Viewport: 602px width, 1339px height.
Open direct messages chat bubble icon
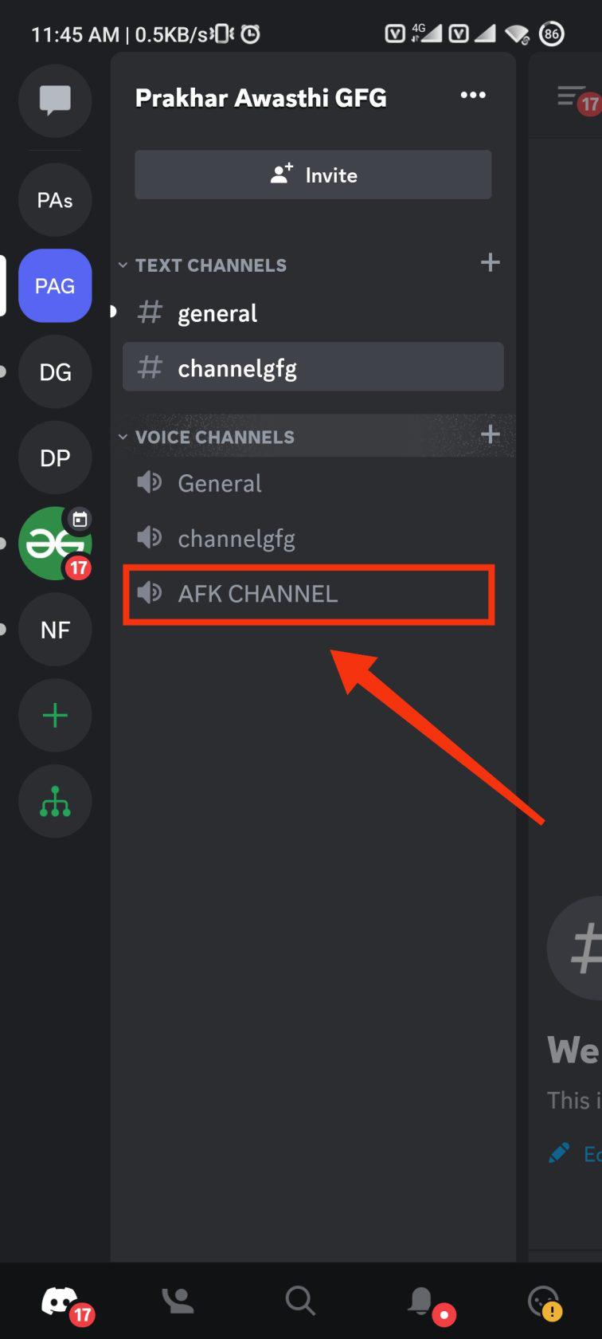click(55, 101)
